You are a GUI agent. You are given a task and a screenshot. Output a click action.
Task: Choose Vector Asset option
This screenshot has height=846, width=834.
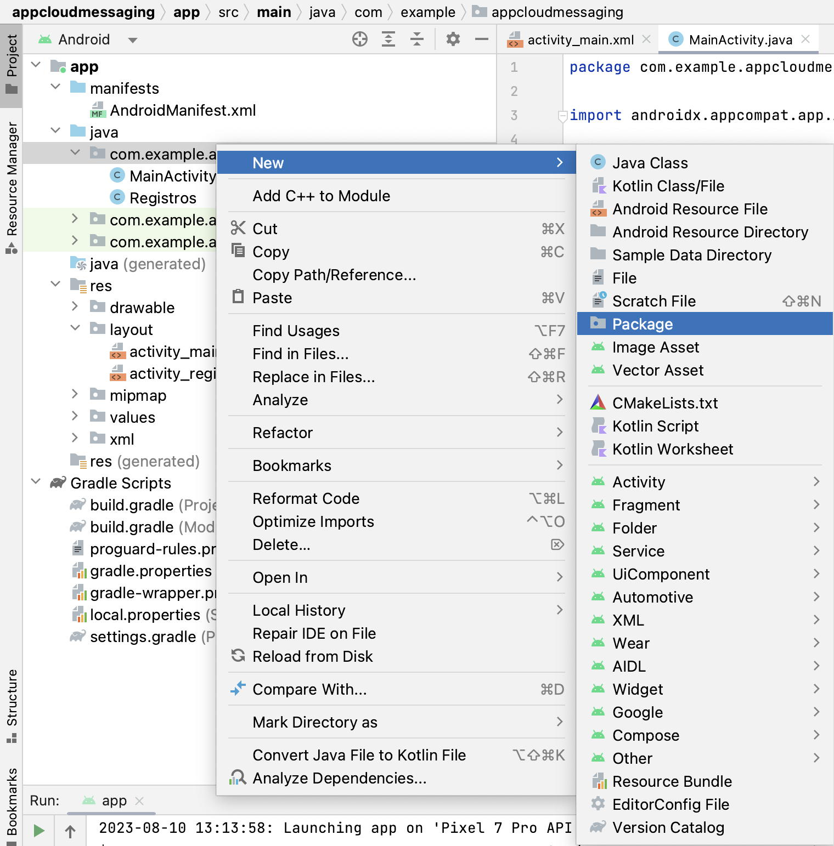tap(705, 370)
